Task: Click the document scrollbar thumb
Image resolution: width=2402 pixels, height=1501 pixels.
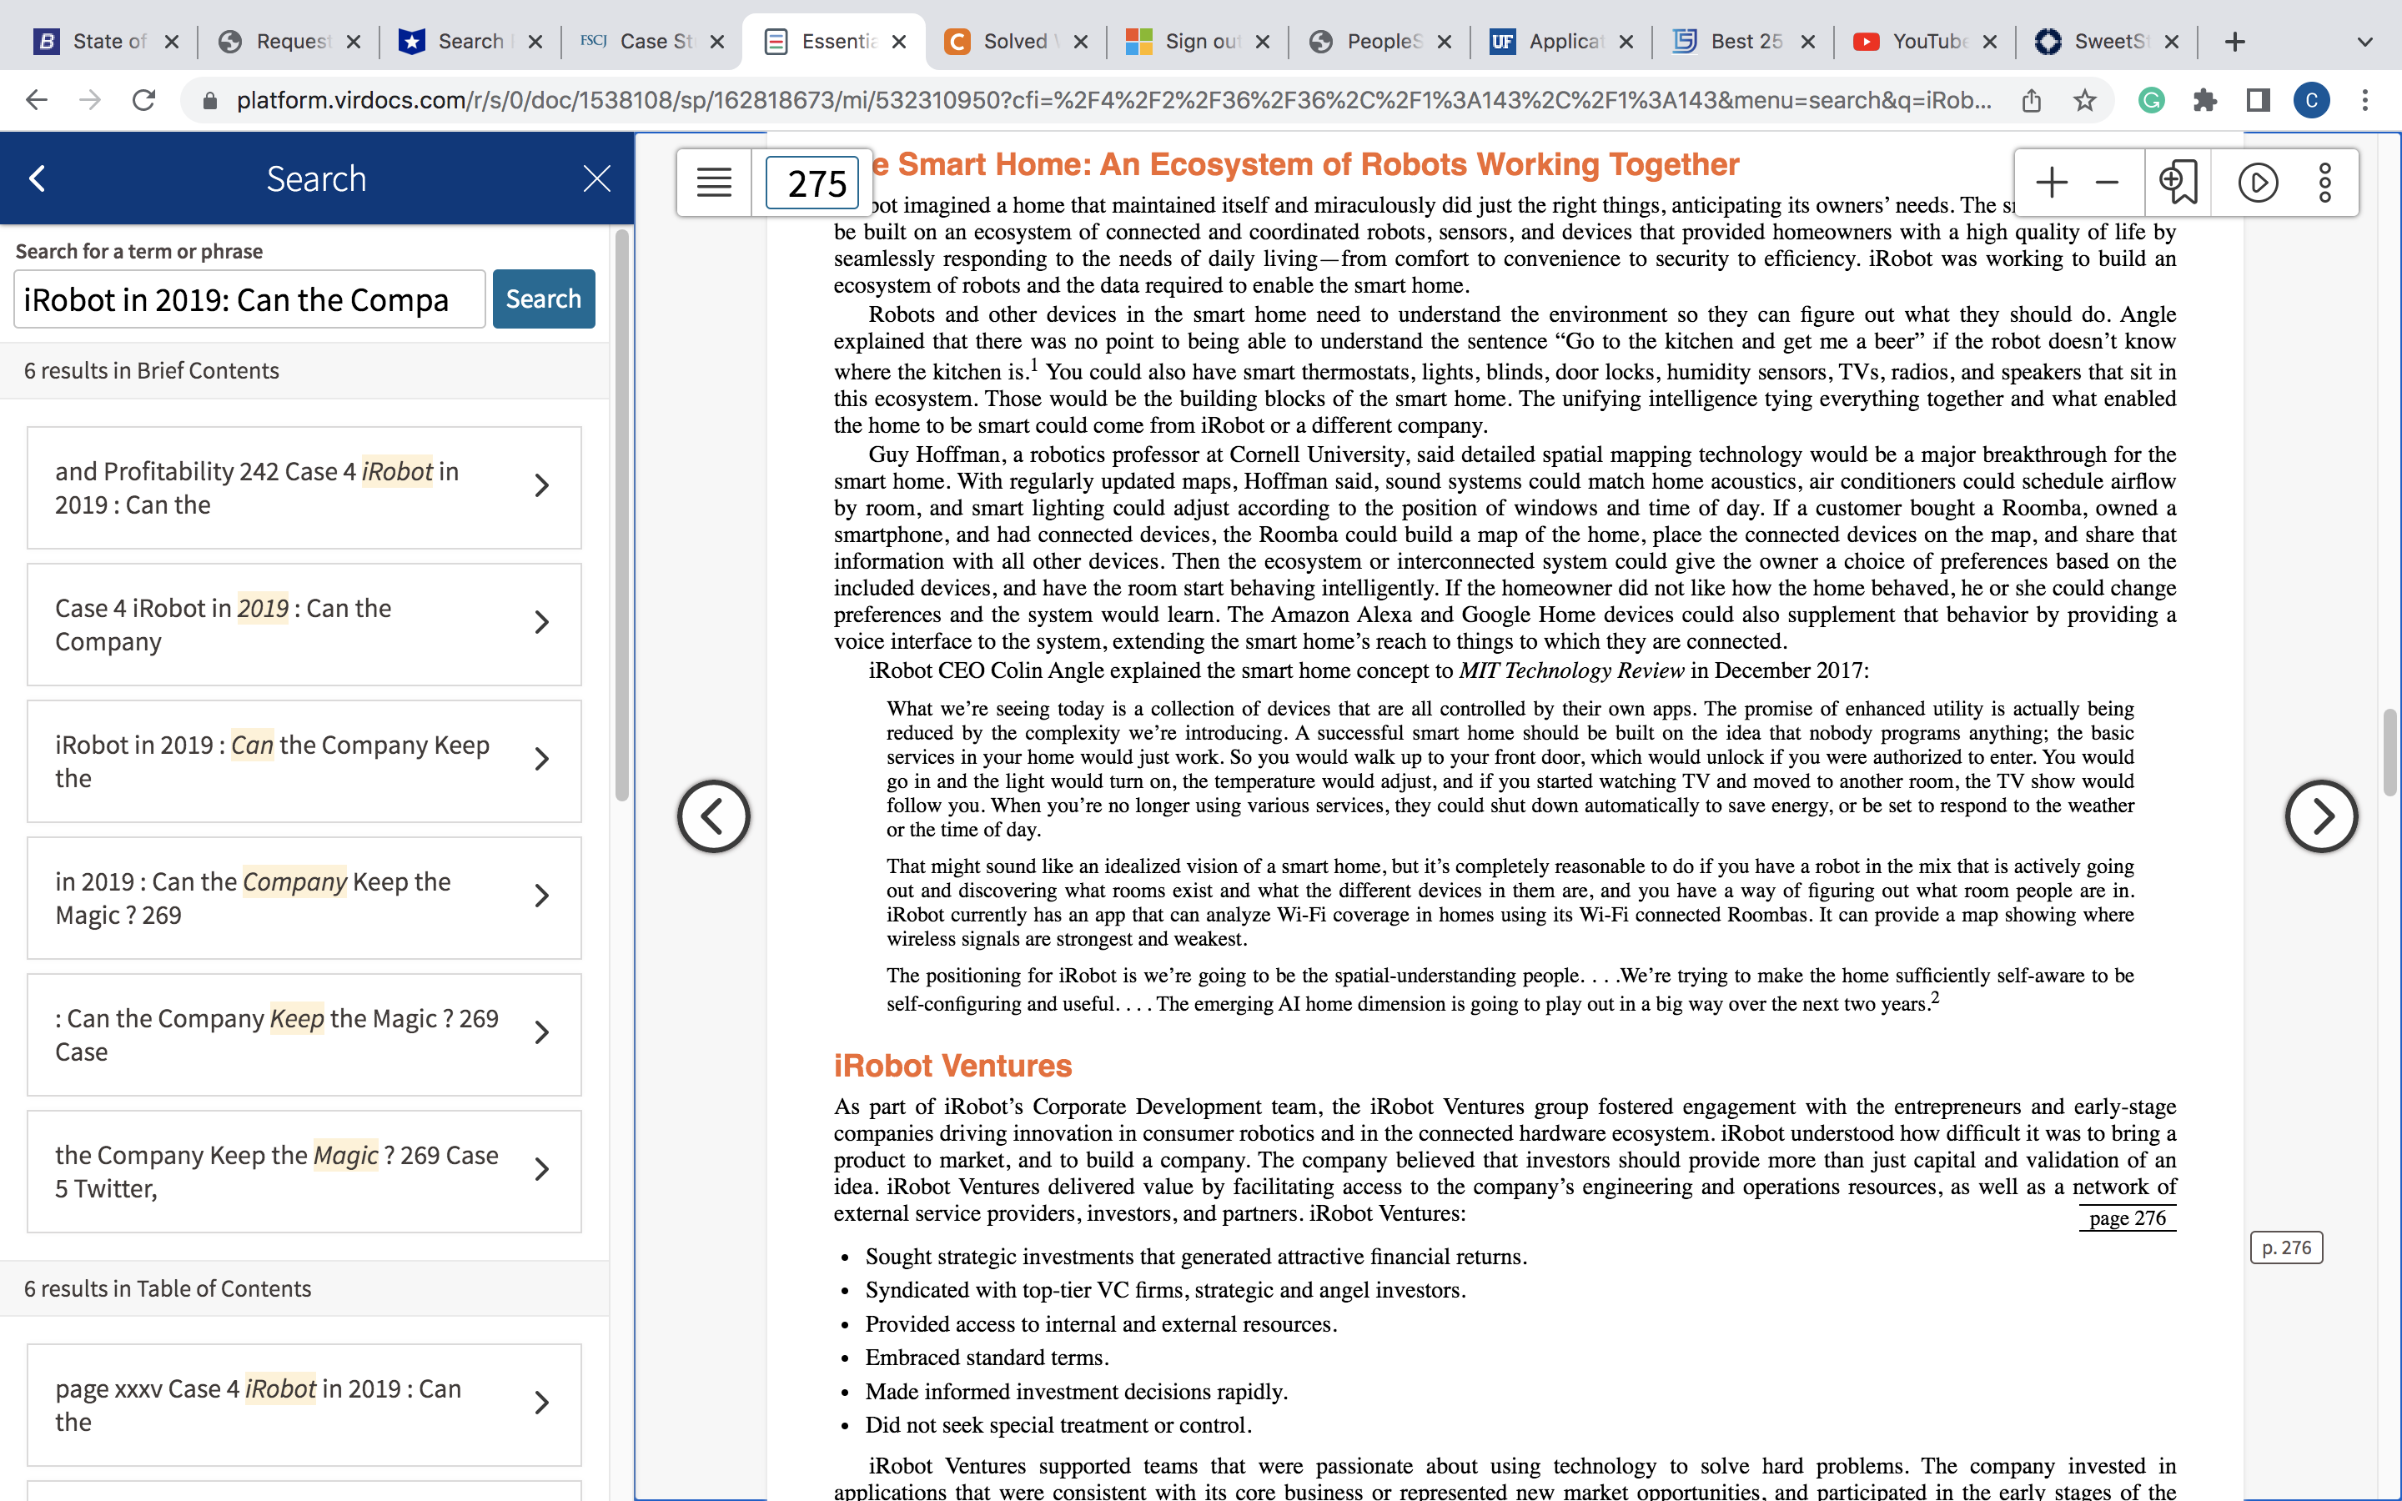Action: pyautogui.click(x=2389, y=751)
